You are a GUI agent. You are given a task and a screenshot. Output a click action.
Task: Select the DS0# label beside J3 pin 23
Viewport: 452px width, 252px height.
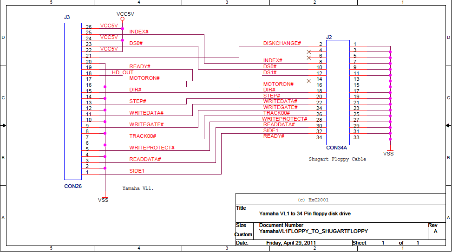[136, 43]
